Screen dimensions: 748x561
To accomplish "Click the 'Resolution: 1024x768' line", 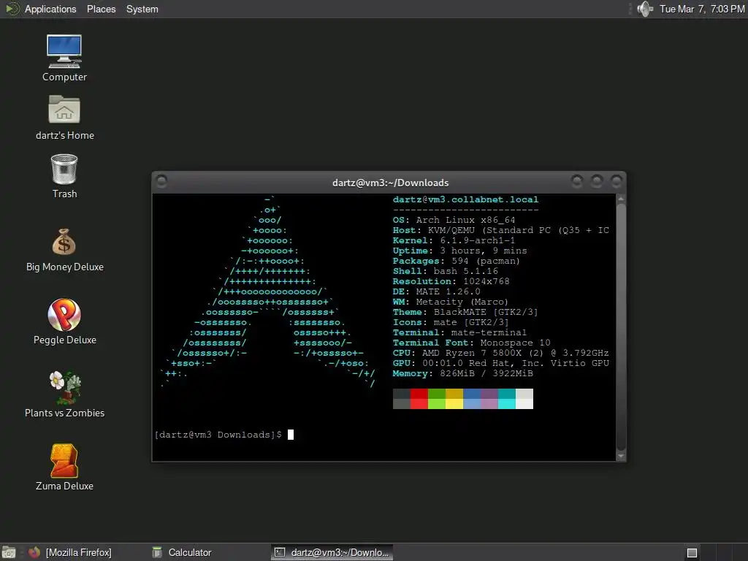I will [x=451, y=281].
